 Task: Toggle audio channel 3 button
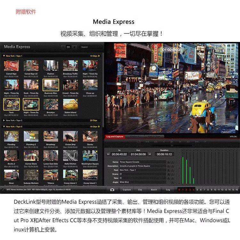coord(190,190)
